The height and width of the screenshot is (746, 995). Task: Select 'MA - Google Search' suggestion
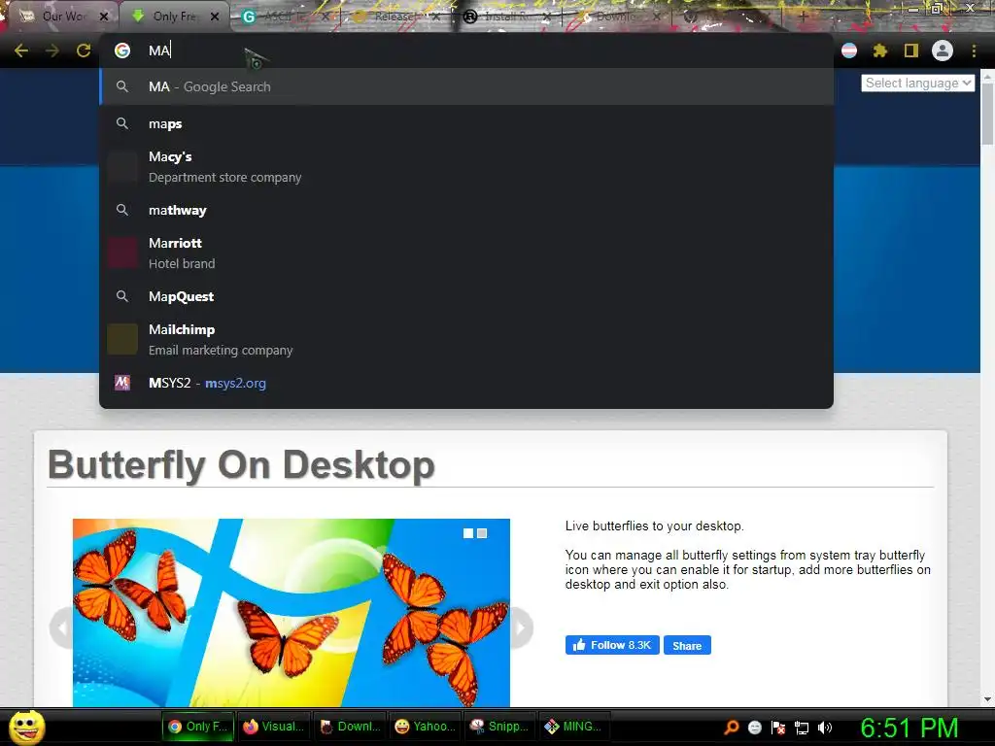[x=466, y=86]
